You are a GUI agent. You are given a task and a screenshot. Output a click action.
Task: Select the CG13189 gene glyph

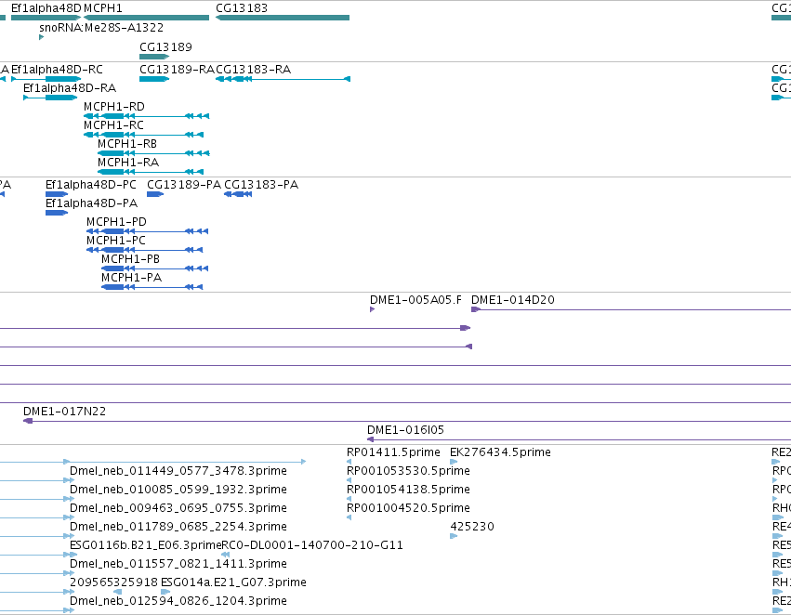[x=154, y=57]
